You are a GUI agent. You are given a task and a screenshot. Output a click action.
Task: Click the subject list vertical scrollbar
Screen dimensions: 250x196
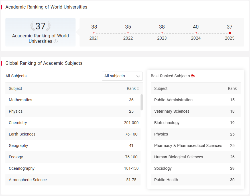pos(142,102)
